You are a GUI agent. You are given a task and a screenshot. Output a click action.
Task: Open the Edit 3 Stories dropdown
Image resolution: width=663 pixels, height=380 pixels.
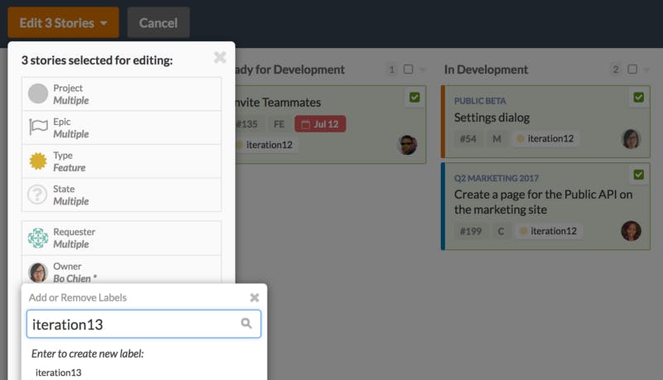(64, 23)
